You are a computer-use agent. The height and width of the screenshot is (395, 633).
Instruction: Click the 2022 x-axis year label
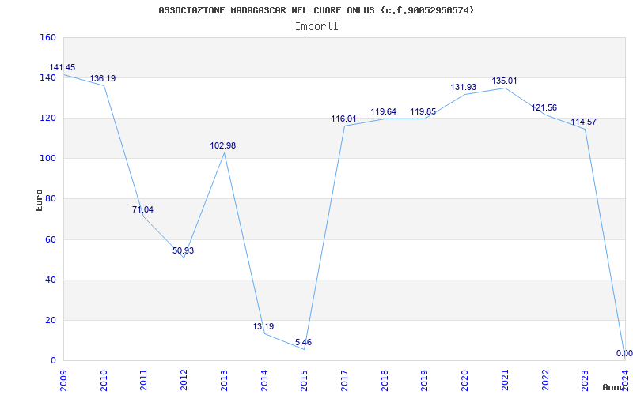(x=545, y=381)
